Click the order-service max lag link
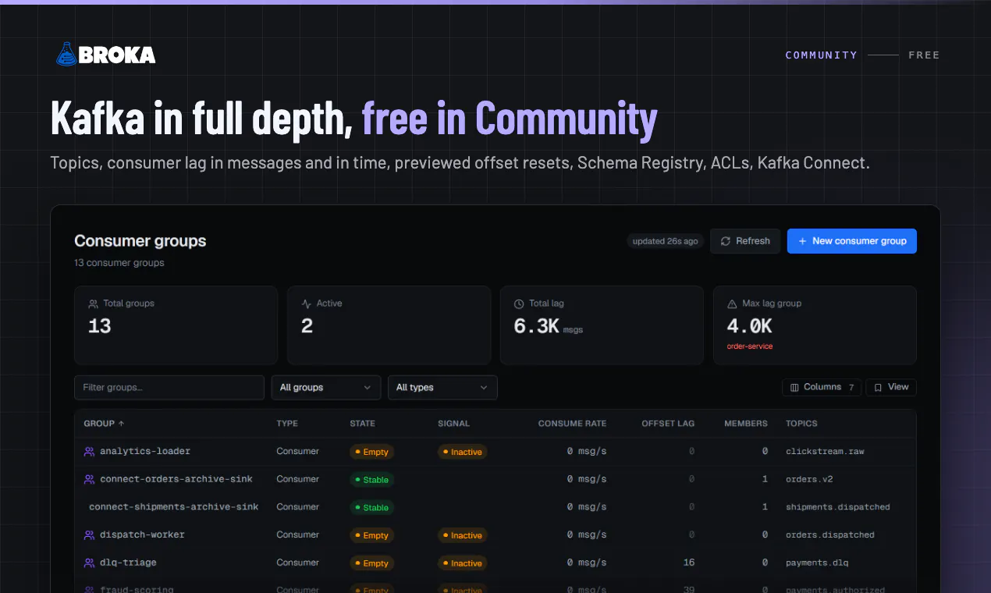This screenshot has height=593, width=991. click(750, 346)
